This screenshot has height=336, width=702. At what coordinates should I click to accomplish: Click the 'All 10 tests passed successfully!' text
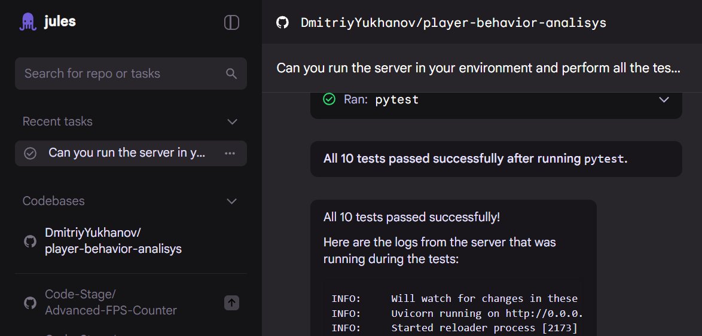pyautogui.click(x=411, y=218)
